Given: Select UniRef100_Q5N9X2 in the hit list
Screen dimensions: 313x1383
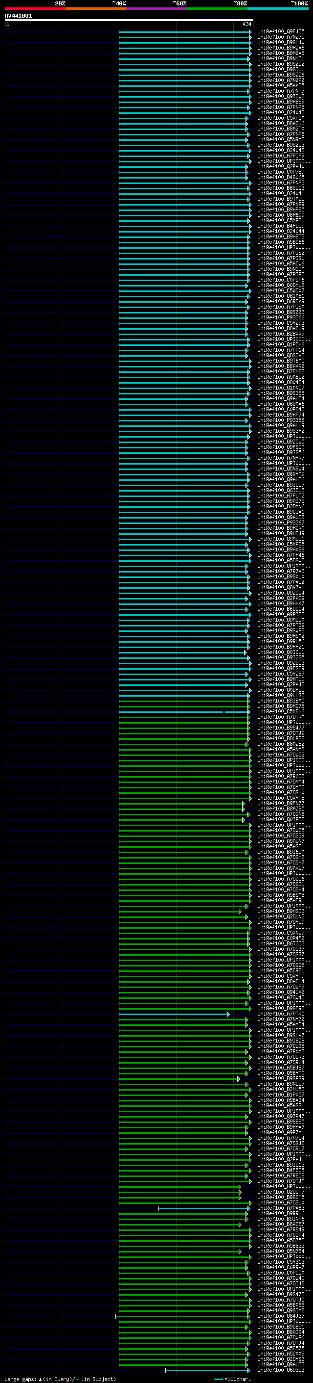Looking at the screenshot, I should pos(281,140).
